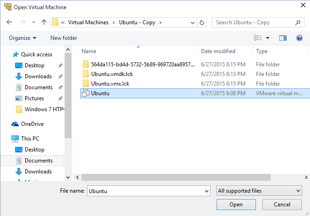Click the Help question mark icon
This screenshot has width=310, height=216.
pos(299,38)
